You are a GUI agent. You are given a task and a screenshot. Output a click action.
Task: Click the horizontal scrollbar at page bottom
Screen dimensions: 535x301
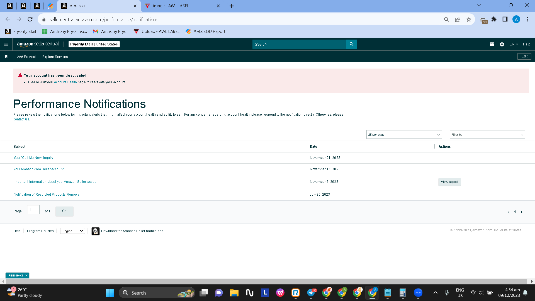266,281
